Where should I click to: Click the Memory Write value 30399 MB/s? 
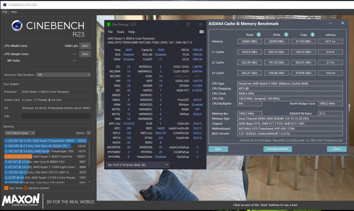pos(276,41)
